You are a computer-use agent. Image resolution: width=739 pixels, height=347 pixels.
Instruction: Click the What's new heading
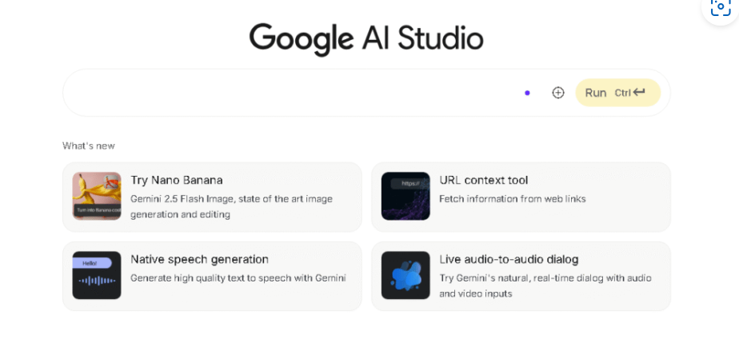[x=89, y=146]
